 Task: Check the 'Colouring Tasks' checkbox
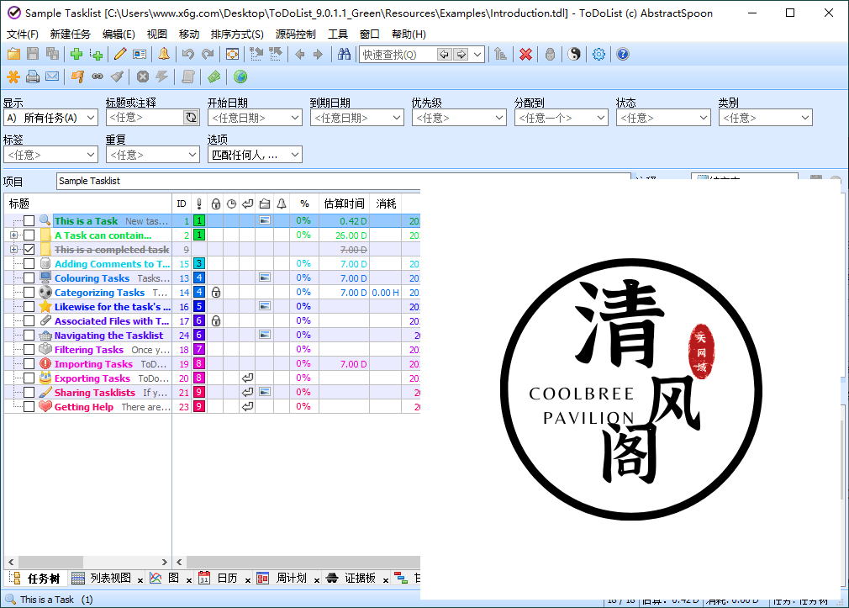[29, 278]
